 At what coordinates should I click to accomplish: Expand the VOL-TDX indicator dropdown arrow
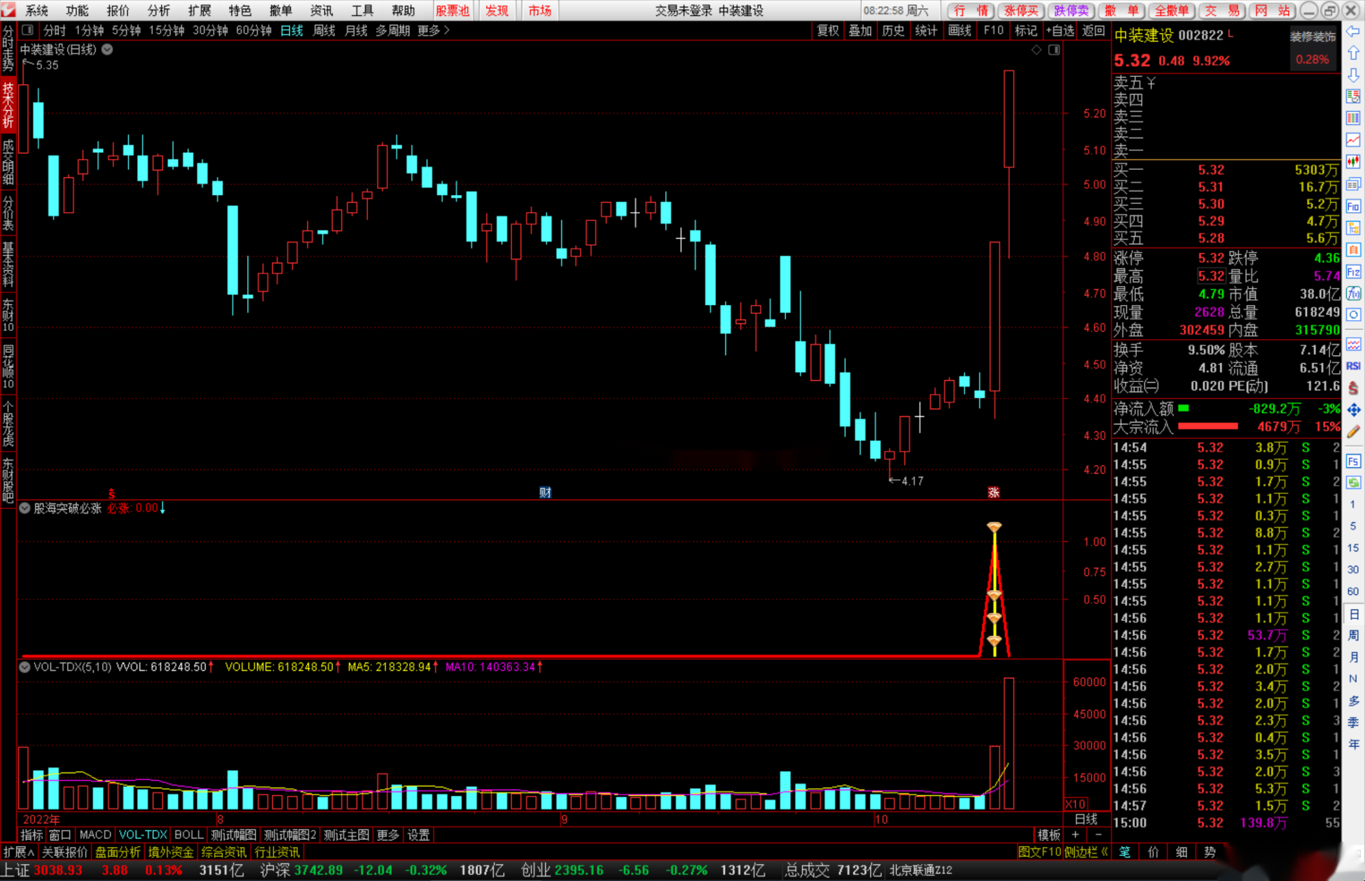coord(25,667)
